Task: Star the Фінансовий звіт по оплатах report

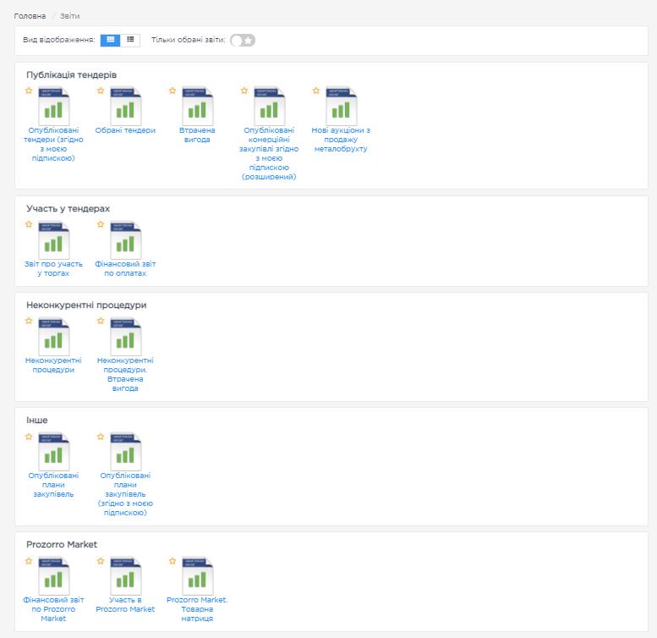Action: pos(101,224)
